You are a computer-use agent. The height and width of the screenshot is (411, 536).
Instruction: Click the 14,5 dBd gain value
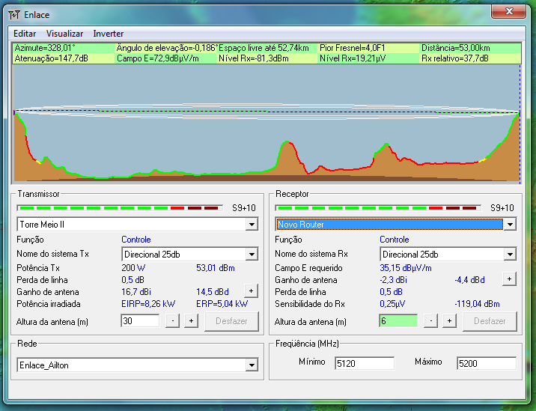point(213,292)
